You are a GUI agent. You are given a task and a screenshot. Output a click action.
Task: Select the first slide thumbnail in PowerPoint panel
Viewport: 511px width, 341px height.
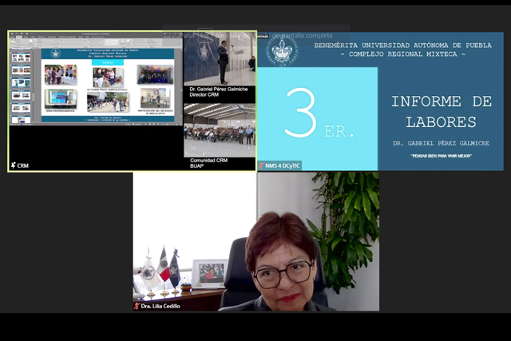pyautogui.click(x=21, y=57)
